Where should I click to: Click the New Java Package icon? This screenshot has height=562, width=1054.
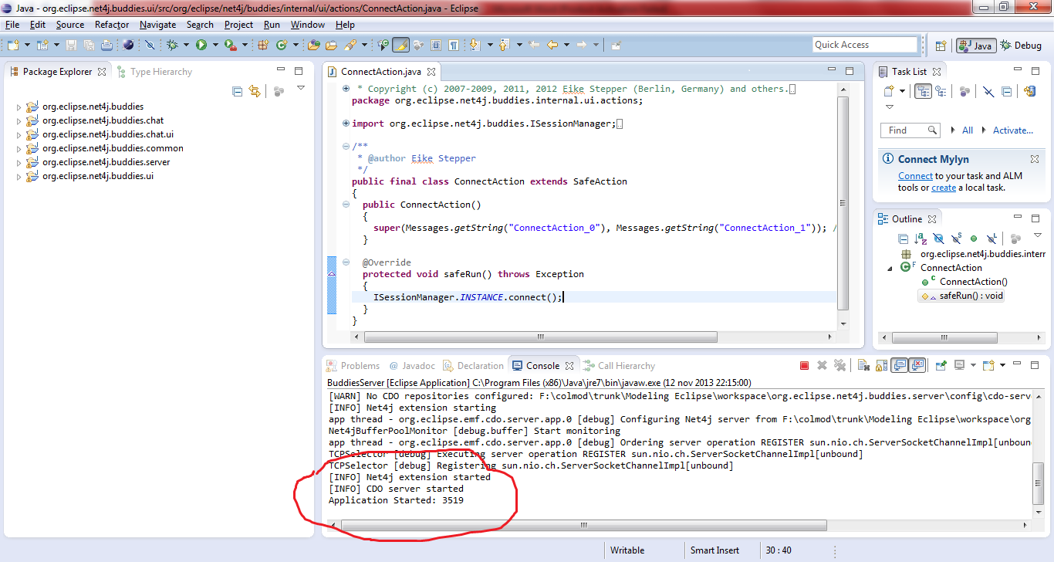click(x=263, y=45)
